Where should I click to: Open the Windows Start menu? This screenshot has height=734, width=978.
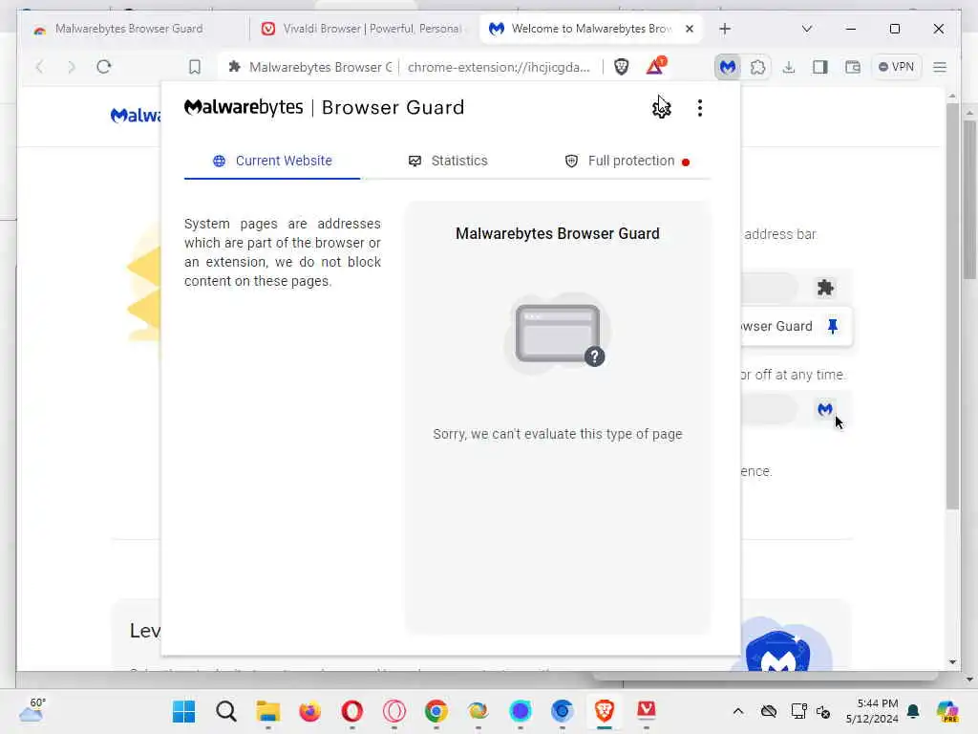184,711
